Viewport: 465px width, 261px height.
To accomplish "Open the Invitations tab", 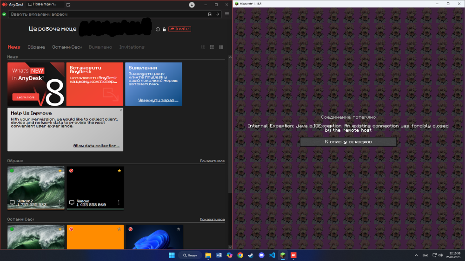I will (x=132, y=47).
